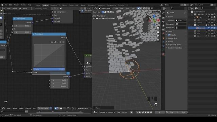Open the Object Mode dropdown
The height and width of the screenshot is (122, 217).
[106, 8]
